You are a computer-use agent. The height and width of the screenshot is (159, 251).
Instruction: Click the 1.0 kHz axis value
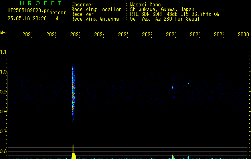tap(3, 72)
